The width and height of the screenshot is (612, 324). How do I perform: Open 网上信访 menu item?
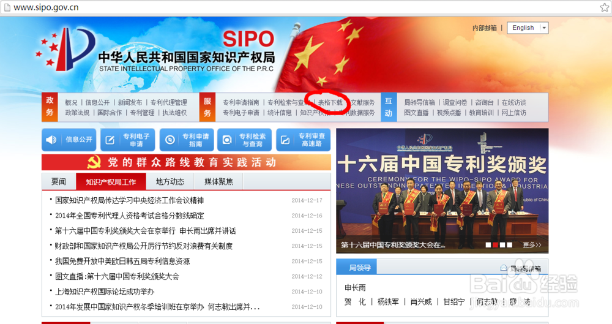tap(513, 113)
